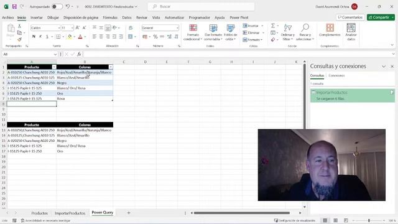
Task: Apply the yellow fill color
Action: [x=70, y=37]
